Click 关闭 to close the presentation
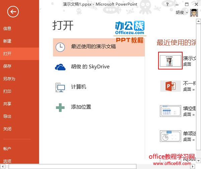This screenshot has height=169, width=201. coord(7,129)
